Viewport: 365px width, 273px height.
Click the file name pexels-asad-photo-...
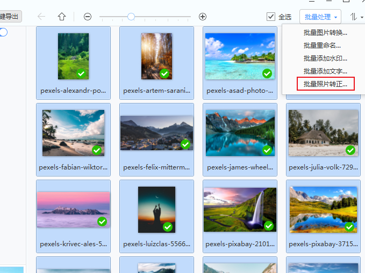[x=240, y=91]
